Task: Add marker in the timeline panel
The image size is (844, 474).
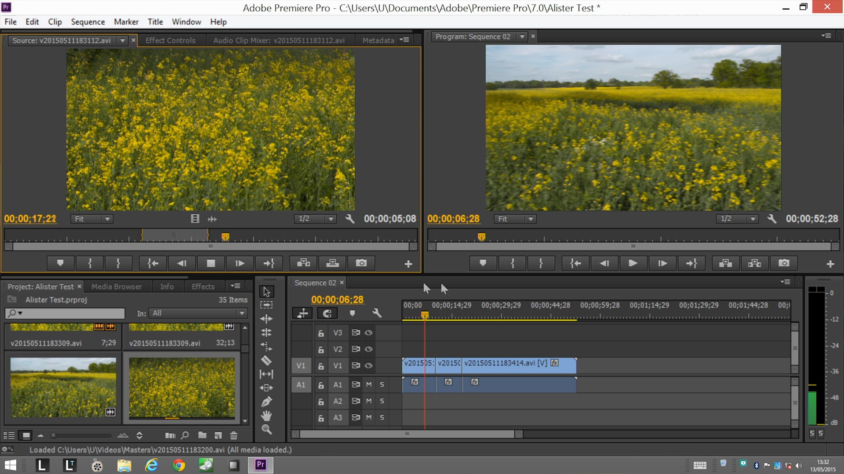Action: coord(352,313)
